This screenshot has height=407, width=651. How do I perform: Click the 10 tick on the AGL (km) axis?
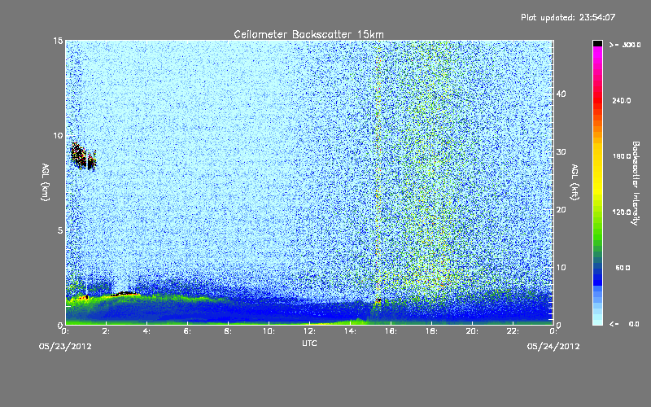(58, 136)
